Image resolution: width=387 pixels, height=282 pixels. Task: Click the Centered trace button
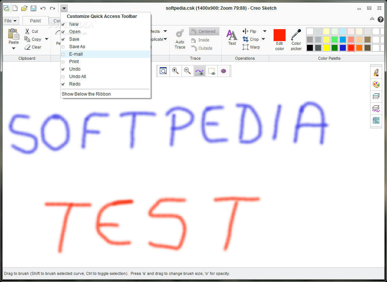(x=204, y=31)
